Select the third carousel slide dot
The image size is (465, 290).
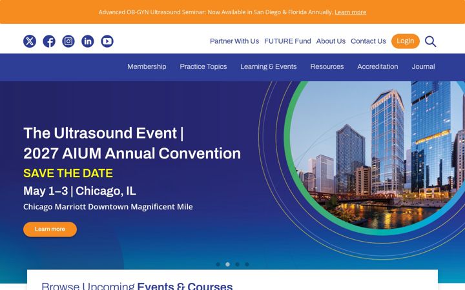pos(237,264)
